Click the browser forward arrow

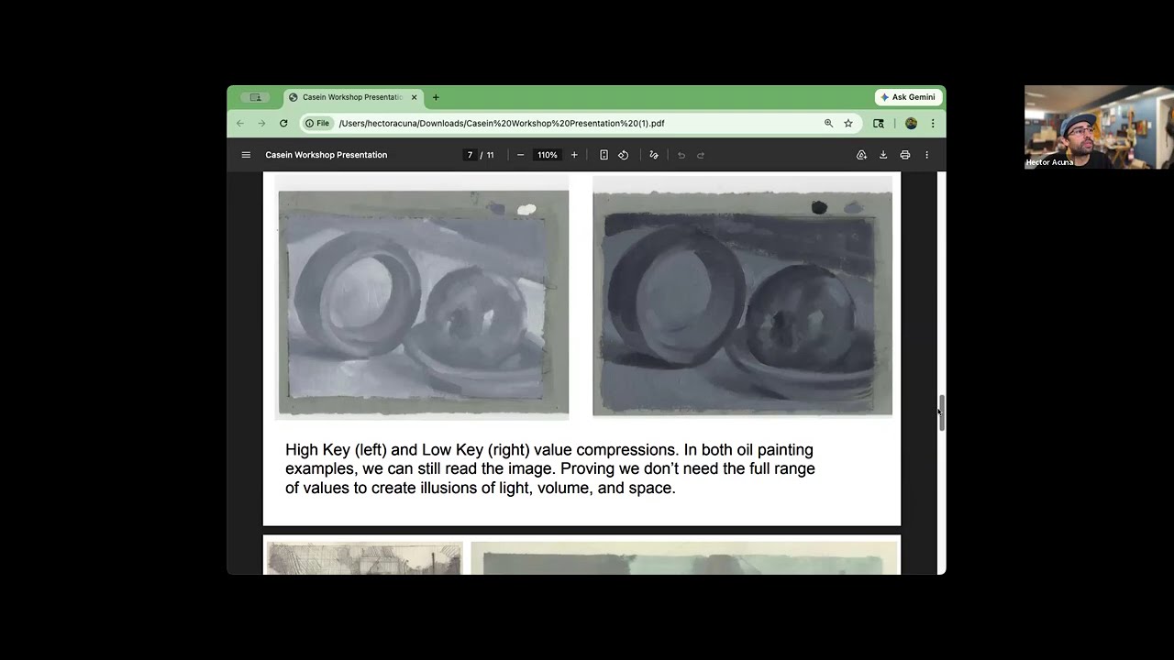(x=261, y=123)
